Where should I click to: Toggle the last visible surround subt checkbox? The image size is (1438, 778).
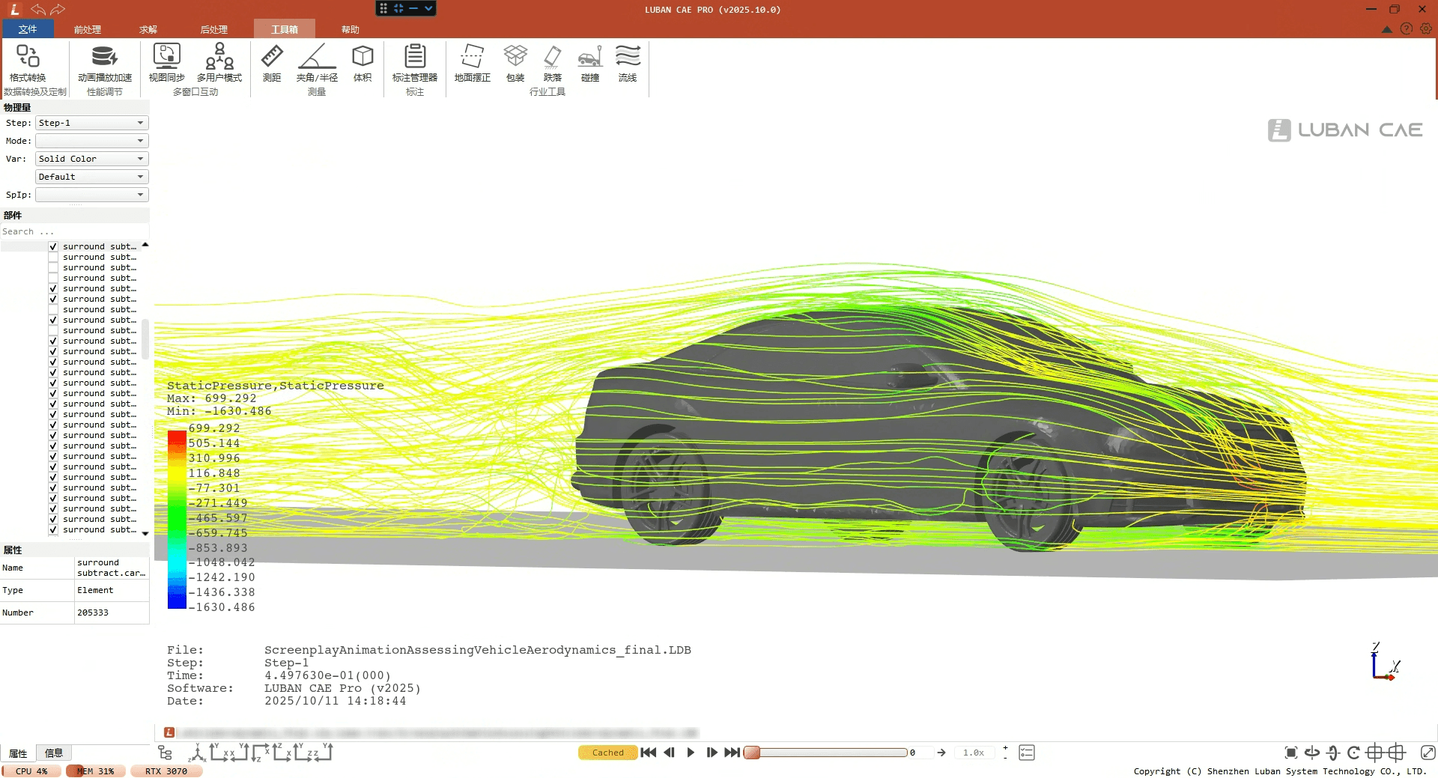click(53, 529)
